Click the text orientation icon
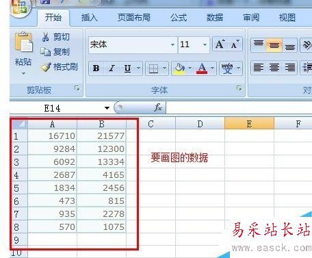 pos(307,45)
